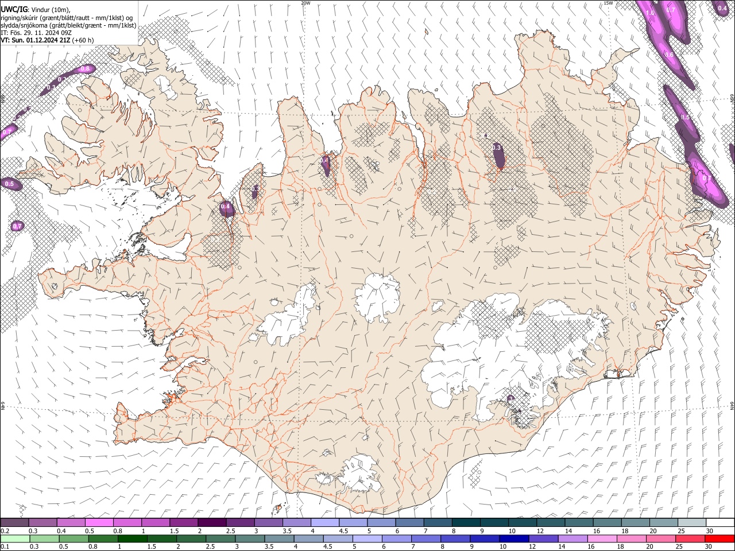Click the 'slydda/snjókoma' legend description line
Viewport: 735px width, 551px height.
pos(68,25)
